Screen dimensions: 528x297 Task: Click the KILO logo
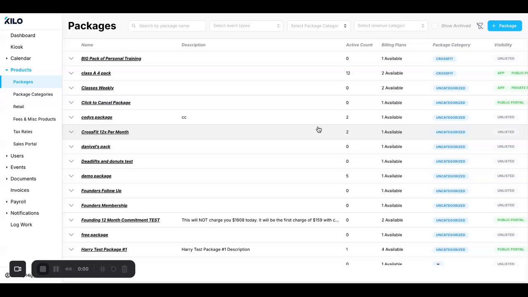(x=14, y=21)
